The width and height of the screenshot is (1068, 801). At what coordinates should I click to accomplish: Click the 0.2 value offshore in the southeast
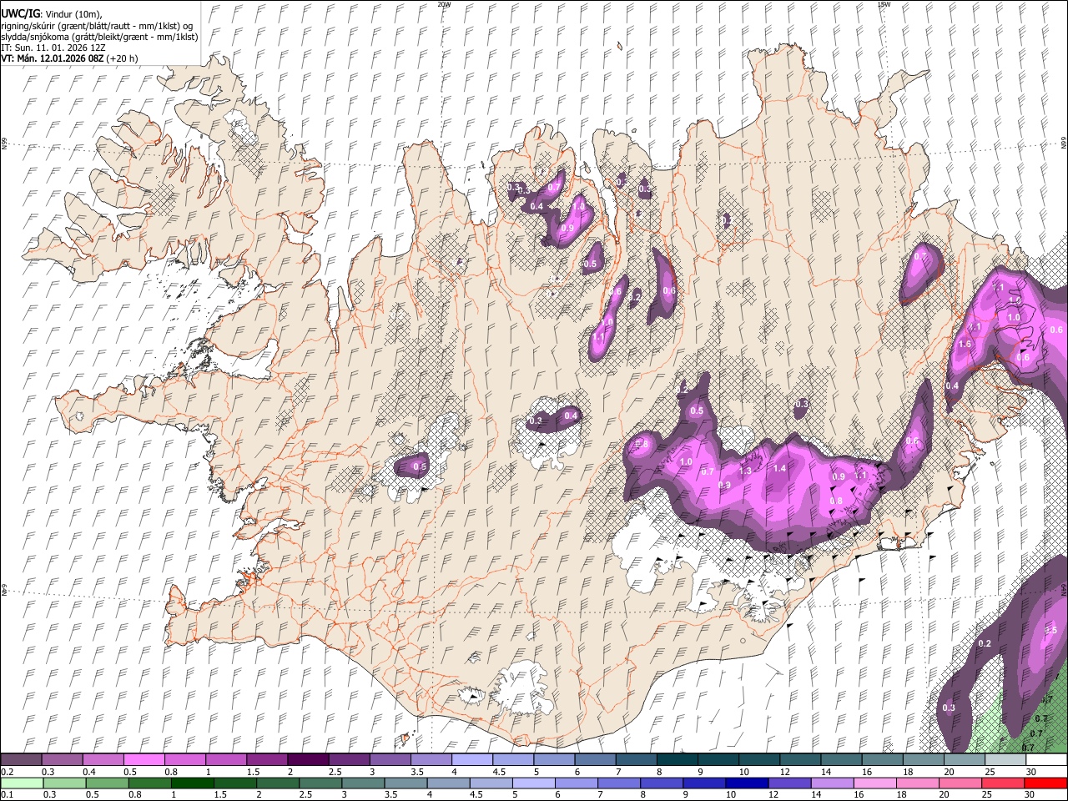click(x=985, y=643)
